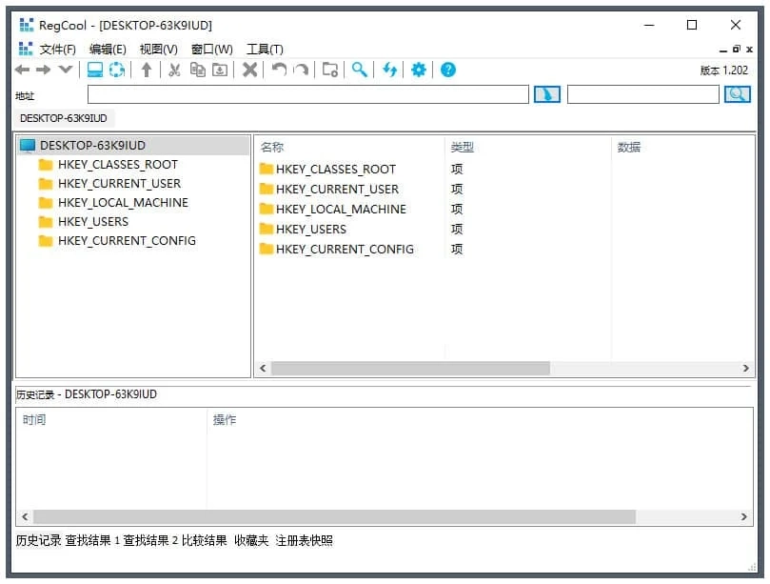770x584 pixels.
Task: Click the cut scissors icon
Action: tap(174, 70)
